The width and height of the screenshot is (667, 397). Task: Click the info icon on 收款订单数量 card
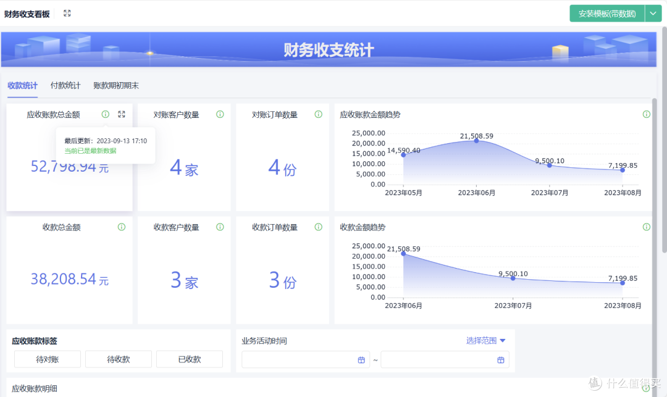click(x=318, y=227)
